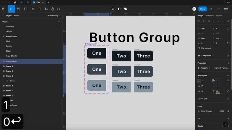The width and height of the screenshot is (232, 130).
Task: Toggle independent padding icon
Action: click(228, 91)
